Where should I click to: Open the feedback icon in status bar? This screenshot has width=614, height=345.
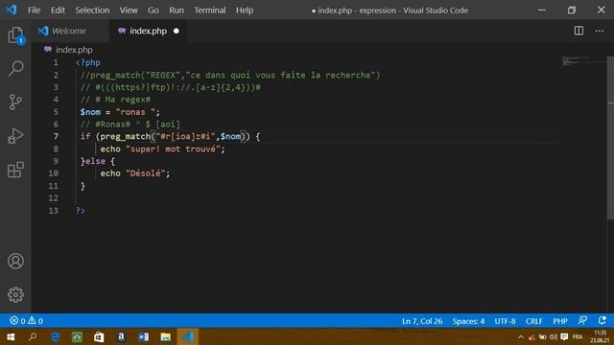point(582,321)
